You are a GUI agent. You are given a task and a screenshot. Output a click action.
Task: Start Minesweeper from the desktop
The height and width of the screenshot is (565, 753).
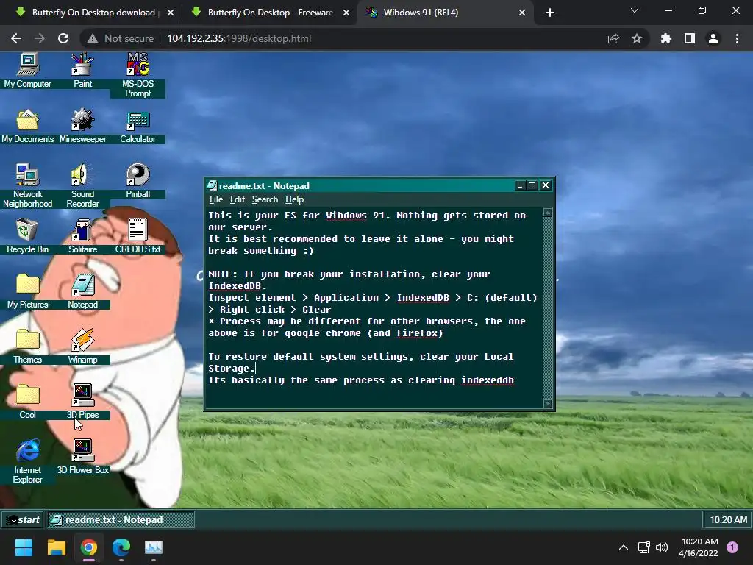coord(82,127)
